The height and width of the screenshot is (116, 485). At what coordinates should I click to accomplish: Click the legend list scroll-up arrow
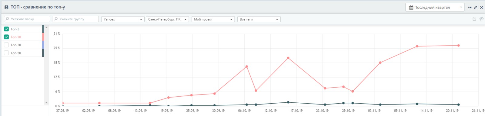[x=46, y=27]
